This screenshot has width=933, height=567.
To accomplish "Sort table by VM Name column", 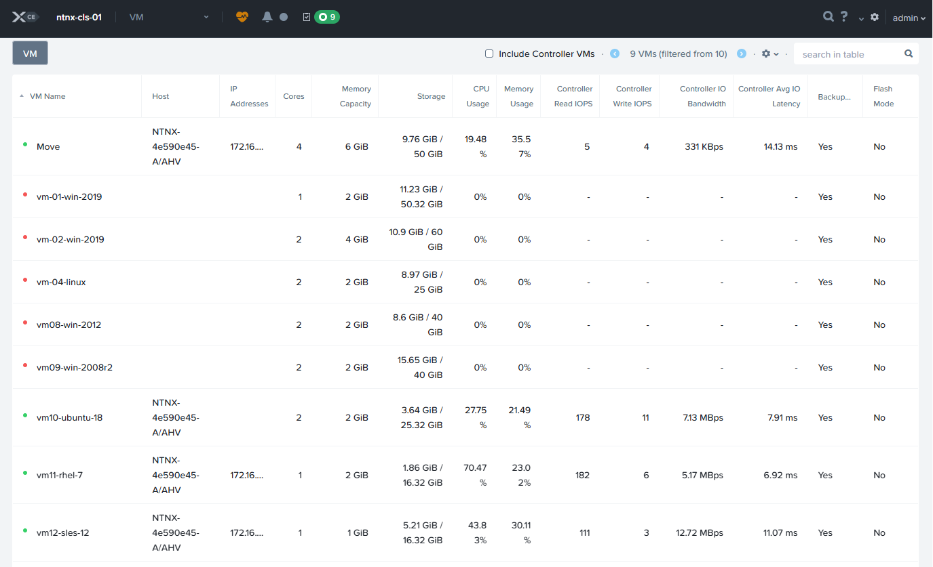I will coord(47,96).
